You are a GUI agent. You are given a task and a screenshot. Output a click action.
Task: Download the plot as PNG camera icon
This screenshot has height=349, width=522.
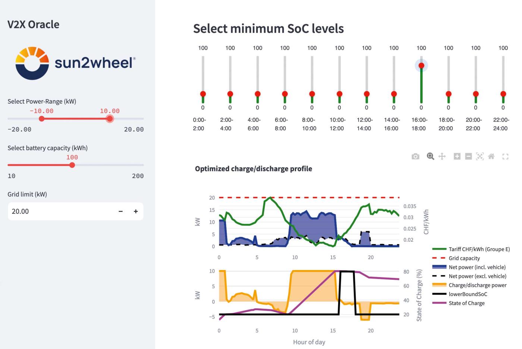(x=415, y=156)
